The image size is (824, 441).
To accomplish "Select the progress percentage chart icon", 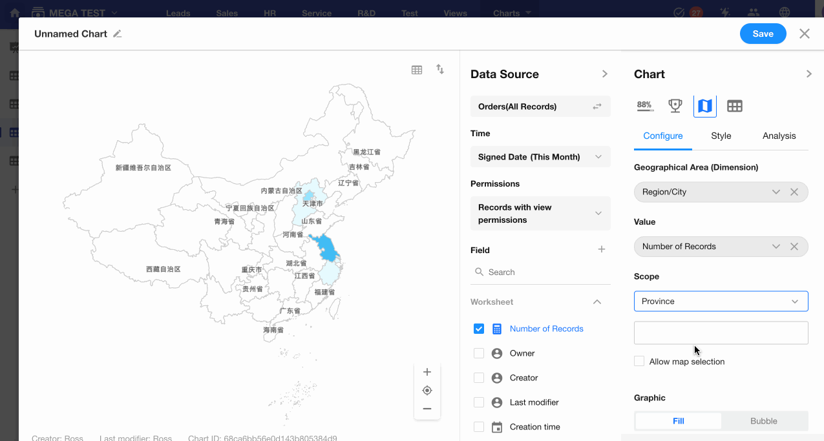I will (644, 106).
